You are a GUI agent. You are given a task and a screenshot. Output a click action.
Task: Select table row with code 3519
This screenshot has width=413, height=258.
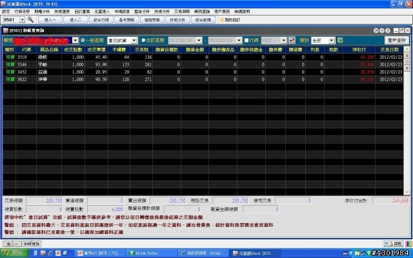(x=203, y=57)
